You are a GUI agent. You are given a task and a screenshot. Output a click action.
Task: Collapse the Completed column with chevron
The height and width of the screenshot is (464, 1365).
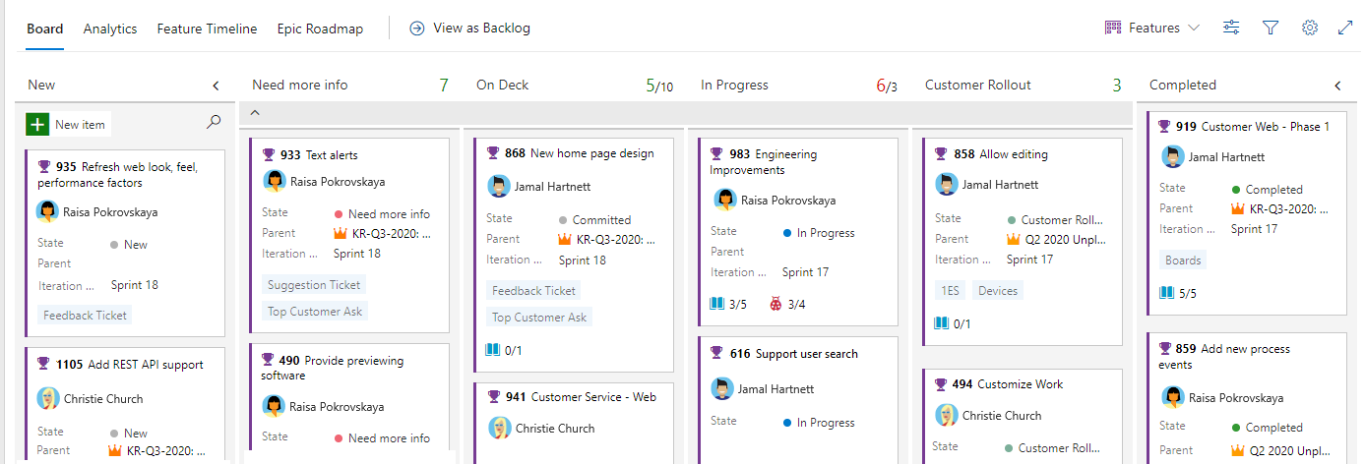click(1337, 86)
